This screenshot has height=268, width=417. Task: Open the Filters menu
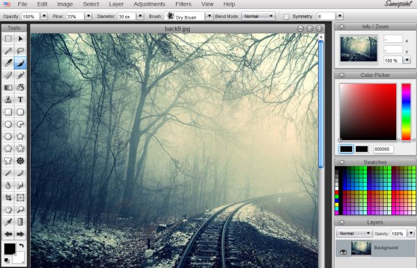[x=183, y=4]
